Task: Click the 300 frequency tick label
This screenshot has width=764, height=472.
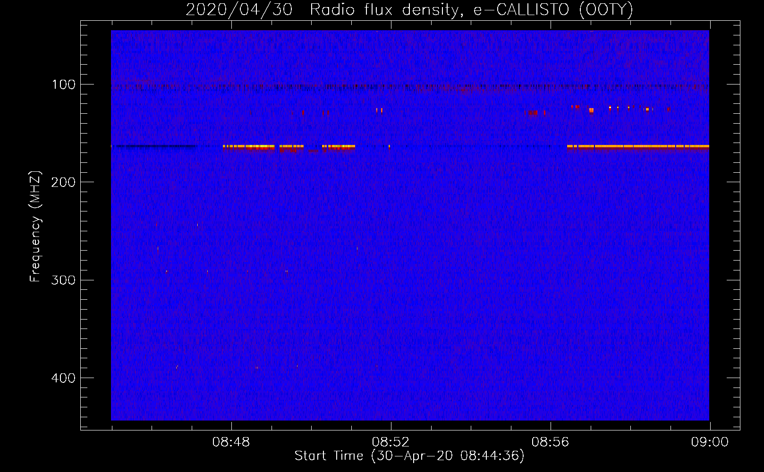Action: pos(63,280)
